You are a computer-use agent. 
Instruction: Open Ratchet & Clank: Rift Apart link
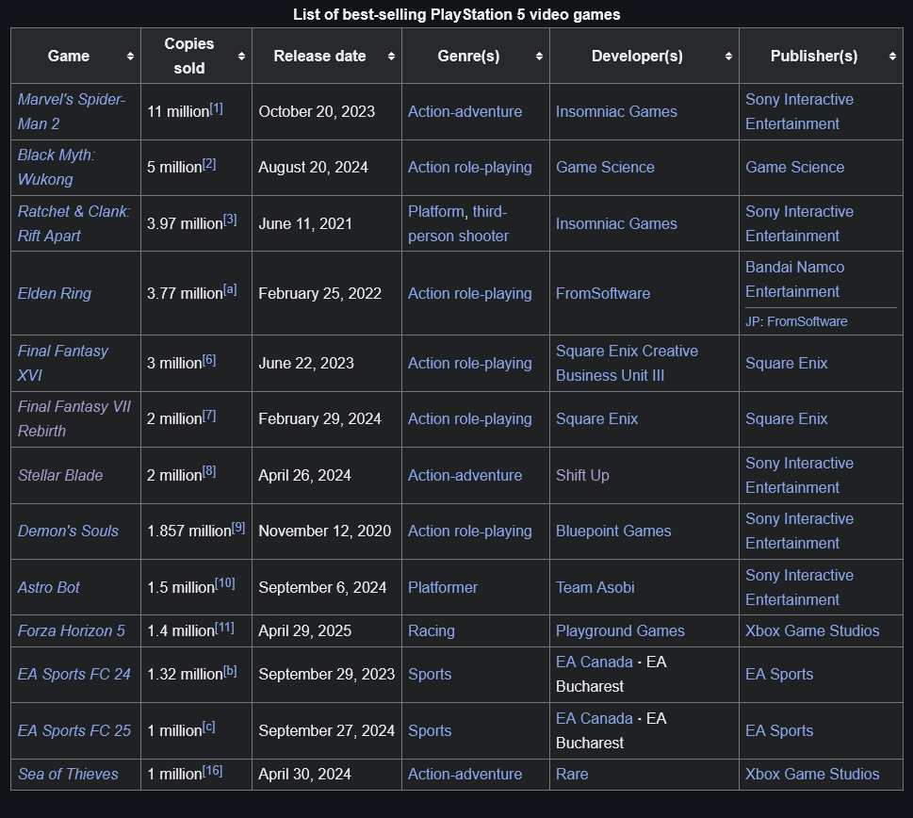coord(73,223)
